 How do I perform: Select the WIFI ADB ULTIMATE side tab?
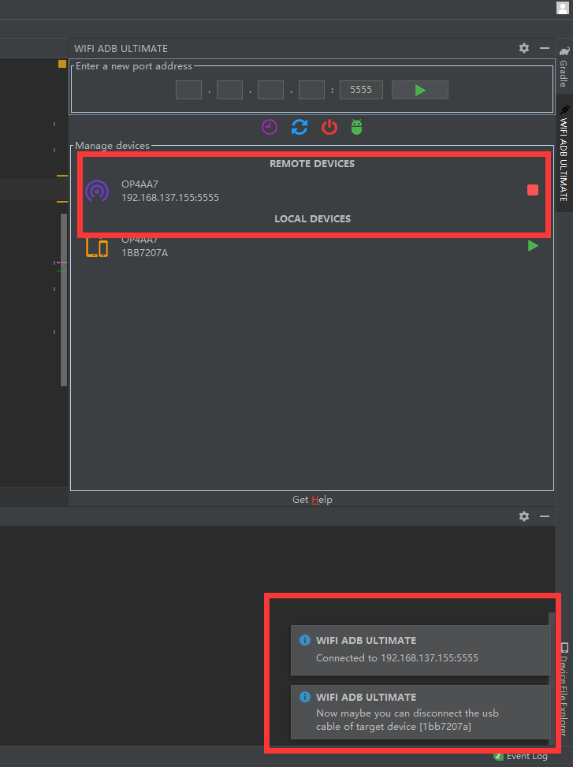pos(564,153)
